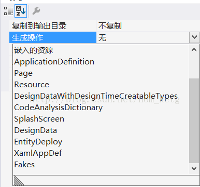Click the scrollbar thumb in the list
Image resolution: width=200 pixels, height=187 pixels.
coord(194,121)
